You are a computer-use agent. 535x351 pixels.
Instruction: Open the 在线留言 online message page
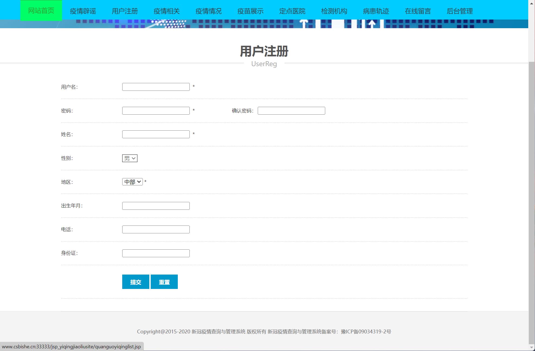[417, 11]
